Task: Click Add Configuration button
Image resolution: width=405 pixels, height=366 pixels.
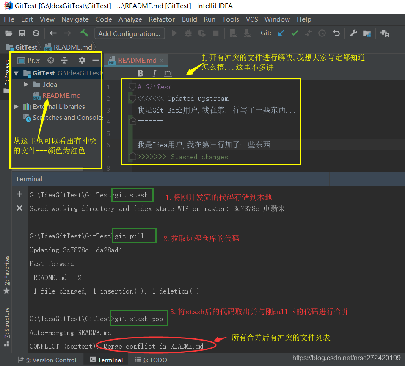Action: (129, 33)
